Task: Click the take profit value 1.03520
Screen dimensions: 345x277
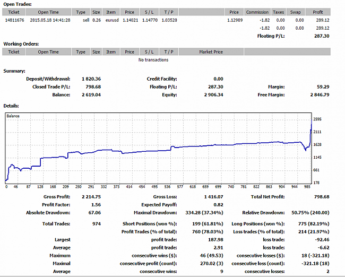Action: (x=169, y=20)
